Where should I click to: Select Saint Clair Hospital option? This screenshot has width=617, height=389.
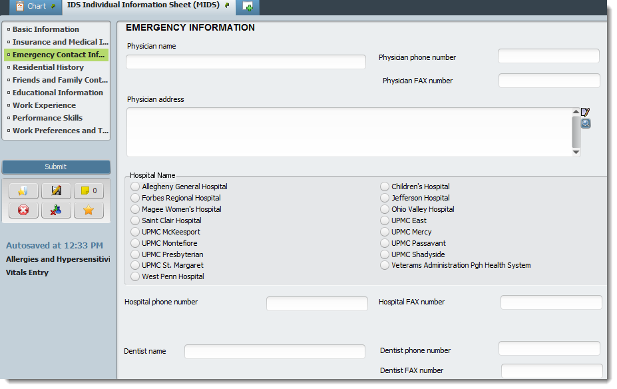pyautogui.click(x=135, y=221)
